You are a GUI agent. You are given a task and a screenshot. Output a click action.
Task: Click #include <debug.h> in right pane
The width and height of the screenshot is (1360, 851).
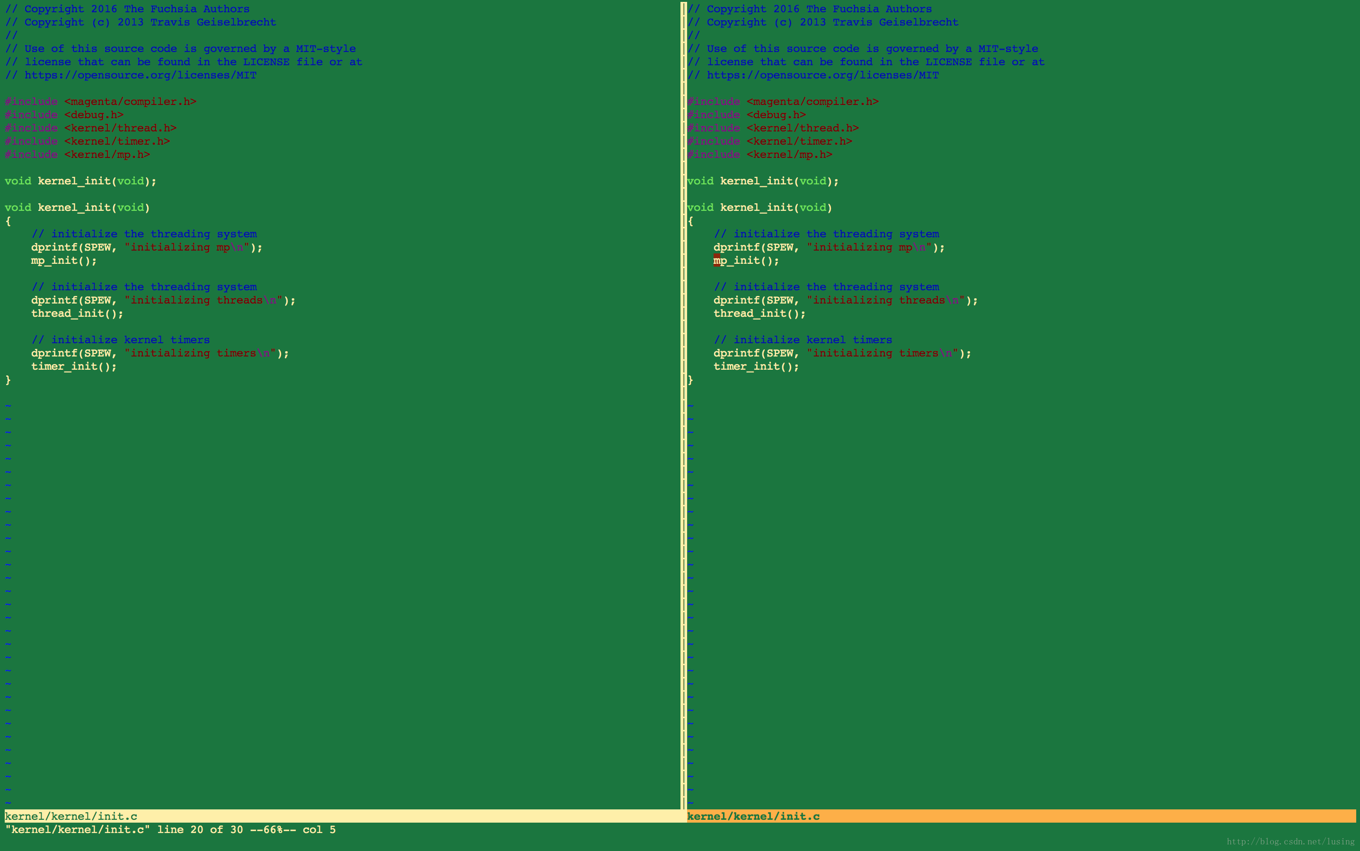point(746,115)
